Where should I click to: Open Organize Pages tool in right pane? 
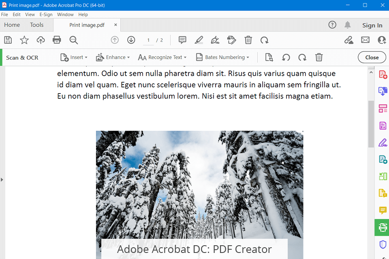(383, 108)
